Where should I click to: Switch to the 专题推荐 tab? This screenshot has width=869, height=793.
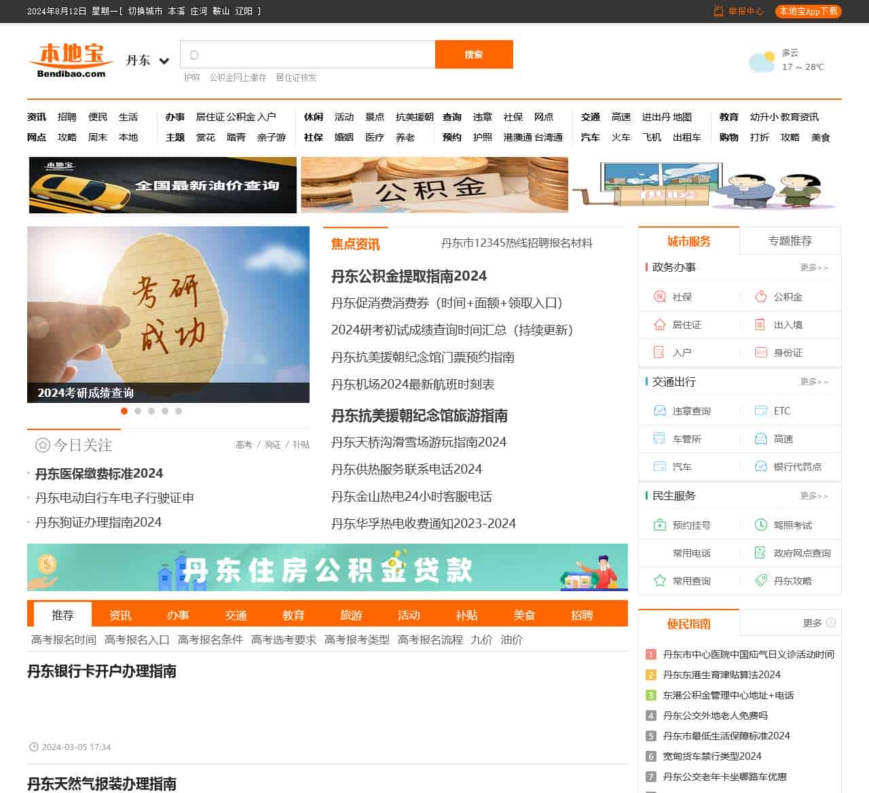tap(790, 241)
